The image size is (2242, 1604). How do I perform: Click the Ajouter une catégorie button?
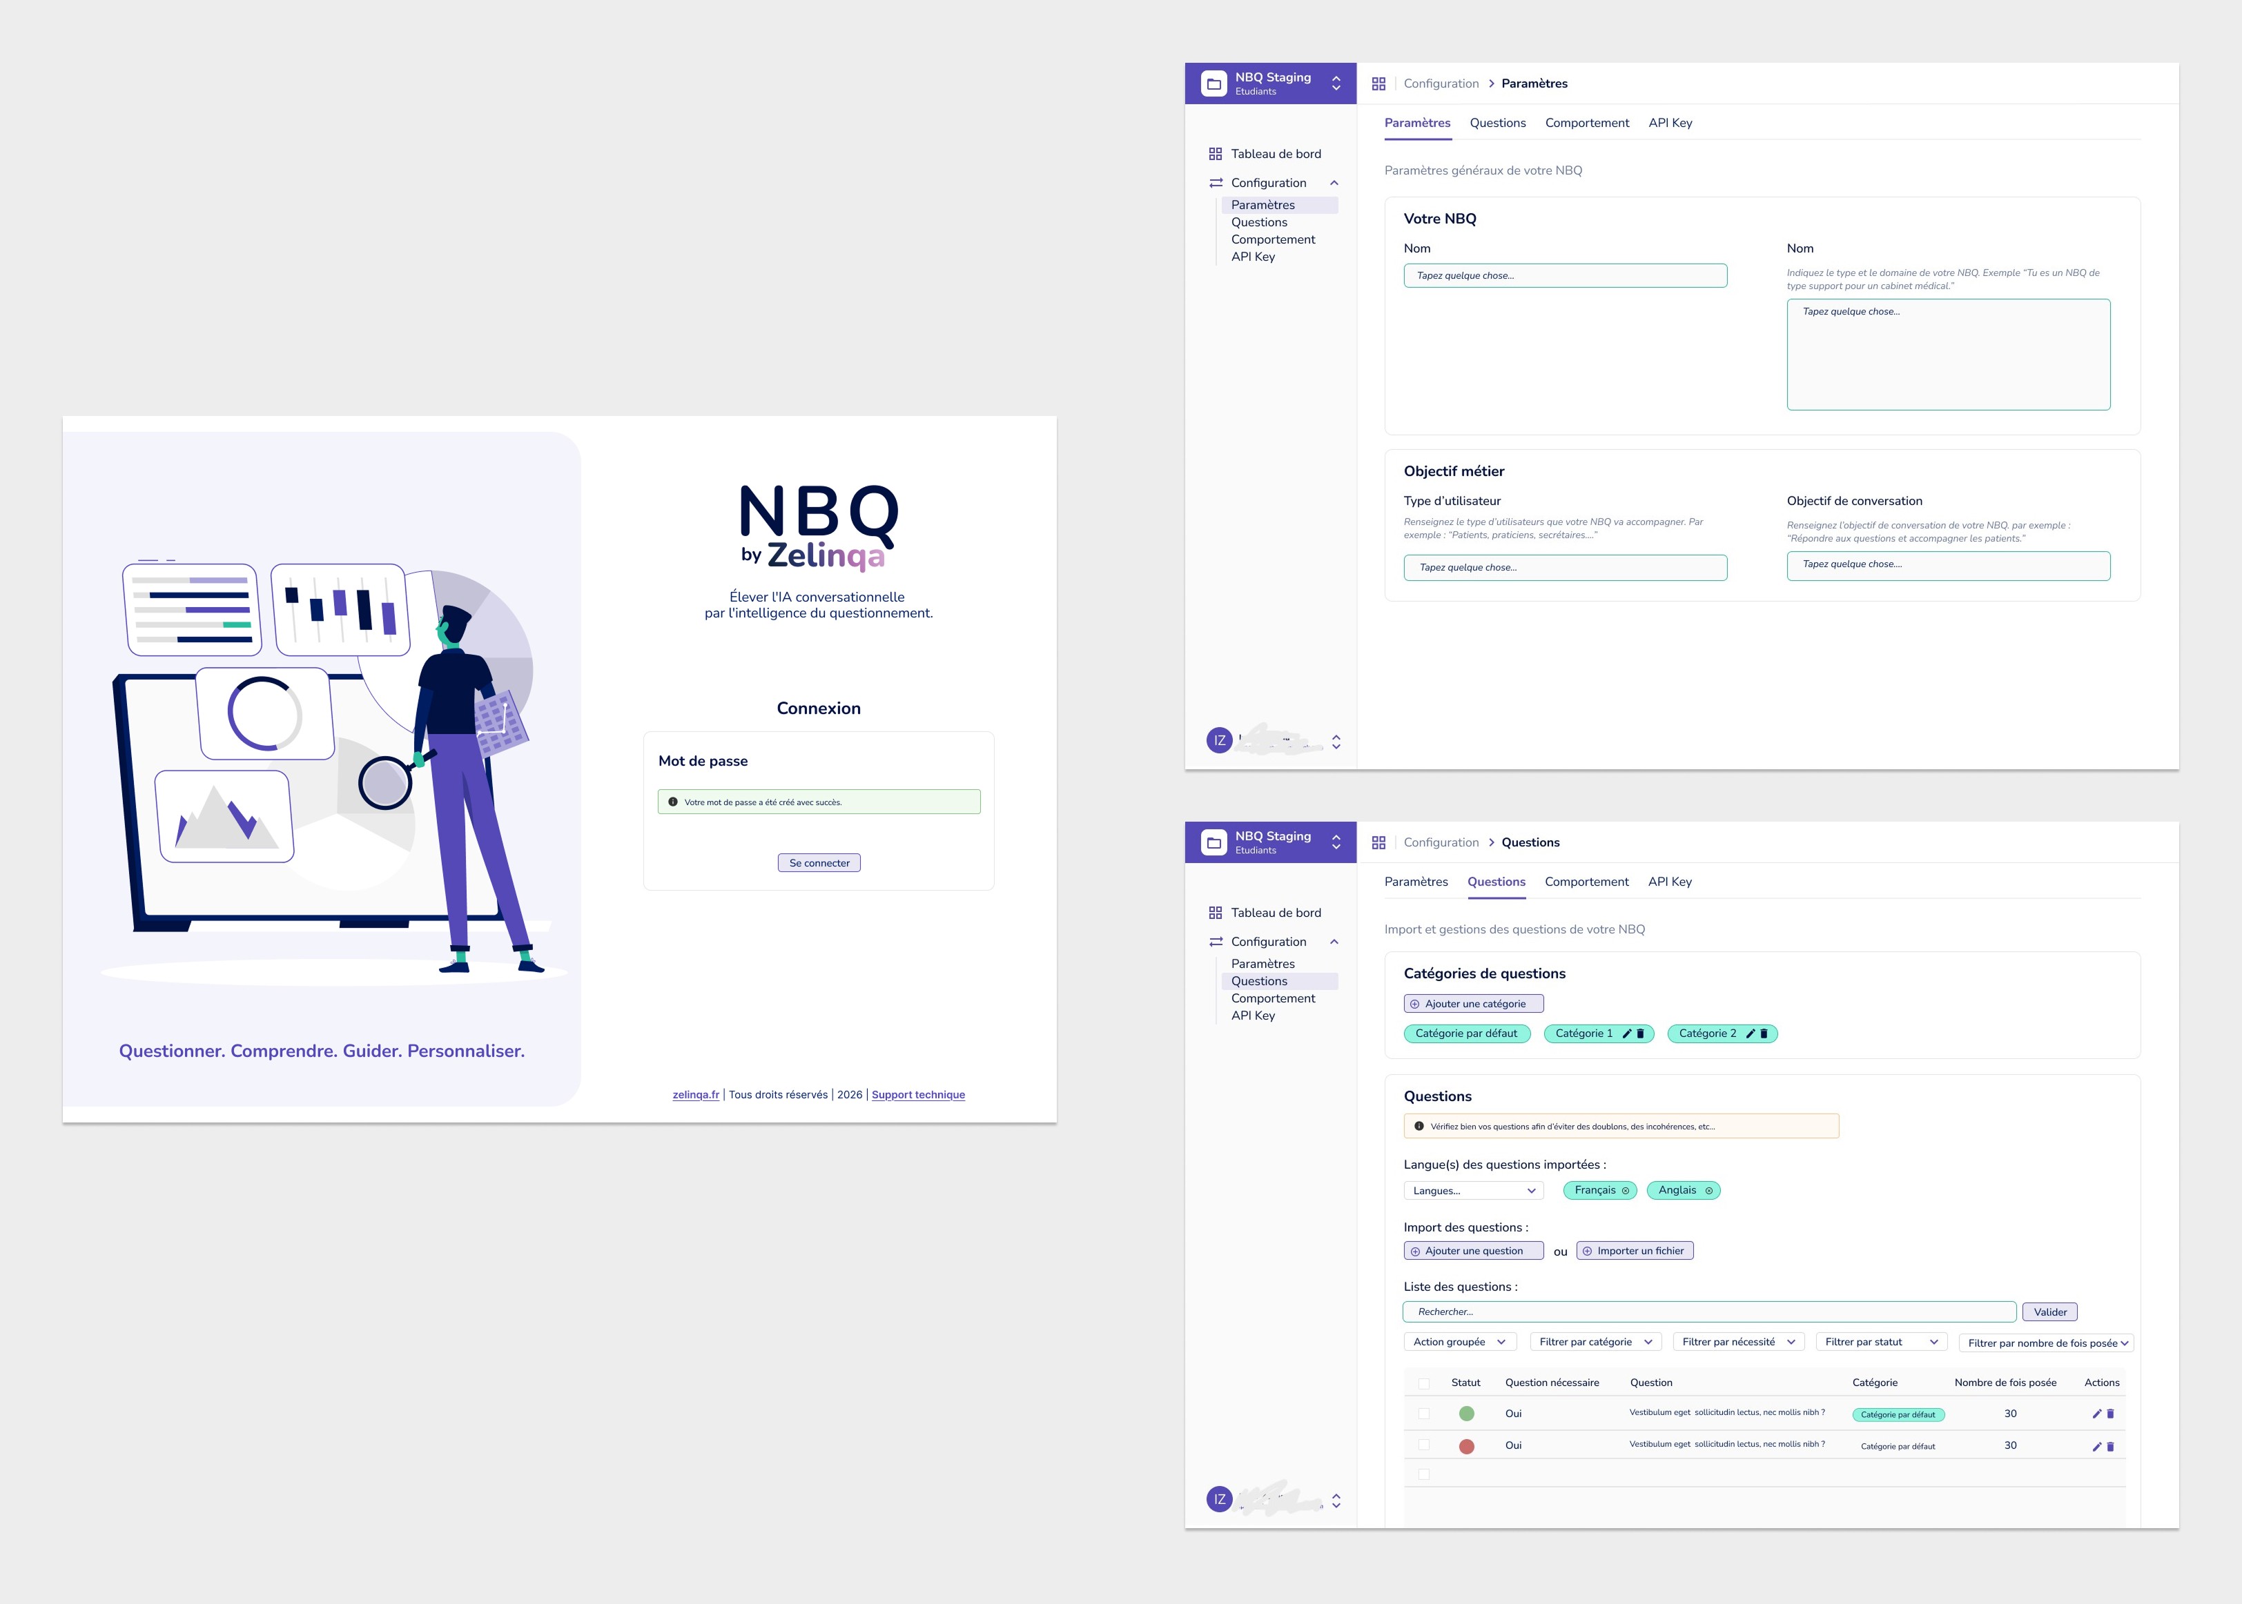tap(1473, 1004)
